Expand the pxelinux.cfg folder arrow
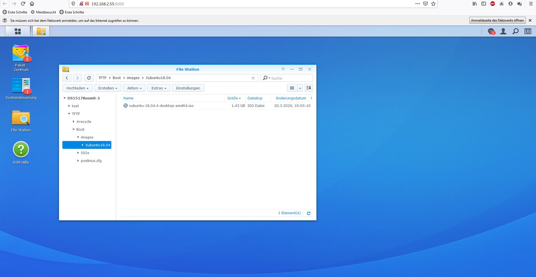Image resolution: width=536 pixels, height=277 pixels. coord(78,161)
